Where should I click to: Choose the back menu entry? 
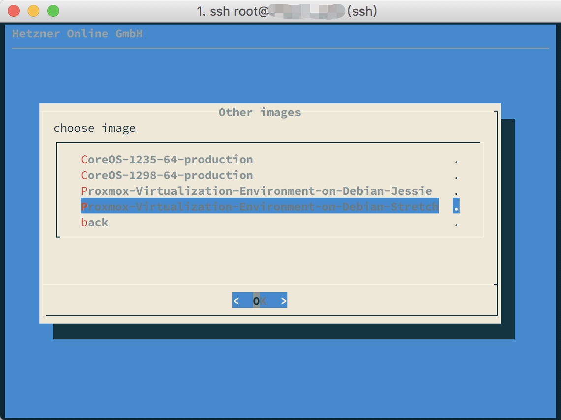coord(94,222)
